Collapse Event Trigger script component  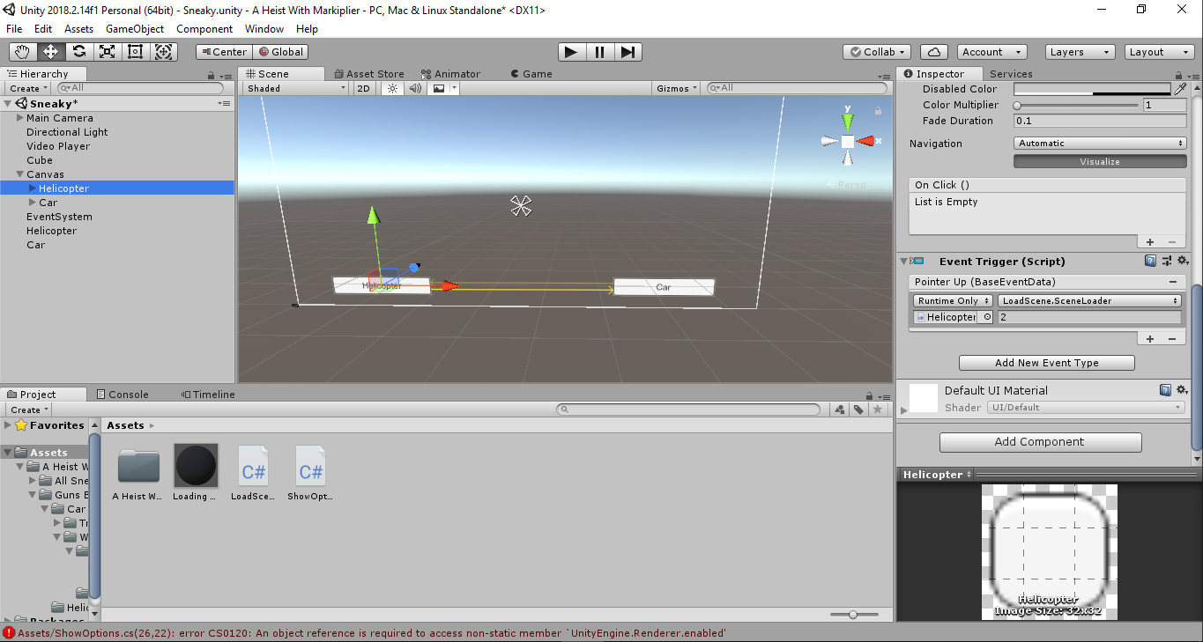[903, 262]
